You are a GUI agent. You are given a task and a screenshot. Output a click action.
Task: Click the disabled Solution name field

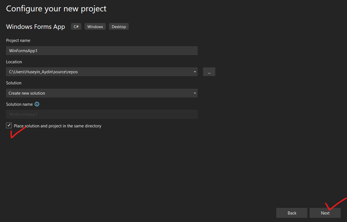(x=102, y=114)
